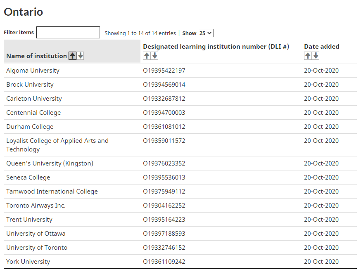Click Carleton University DLI number O19332687812
Screen dimensions: 361x272
[x=164, y=99]
